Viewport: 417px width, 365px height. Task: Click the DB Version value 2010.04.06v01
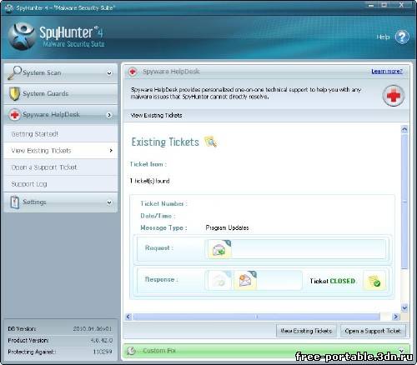(x=93, y=329)
